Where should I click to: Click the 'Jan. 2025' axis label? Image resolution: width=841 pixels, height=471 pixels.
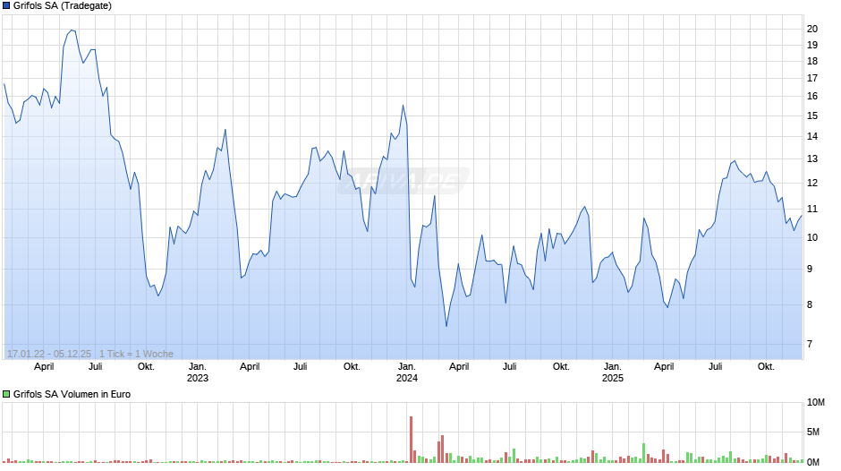[613, 373]
